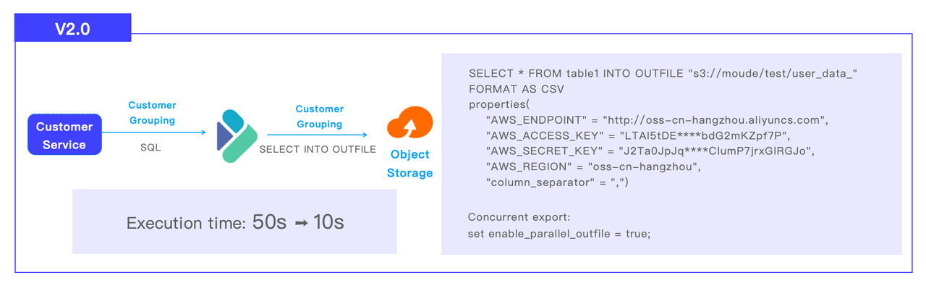Click the SQL label
926x291 pixels.
click(150, 148)
